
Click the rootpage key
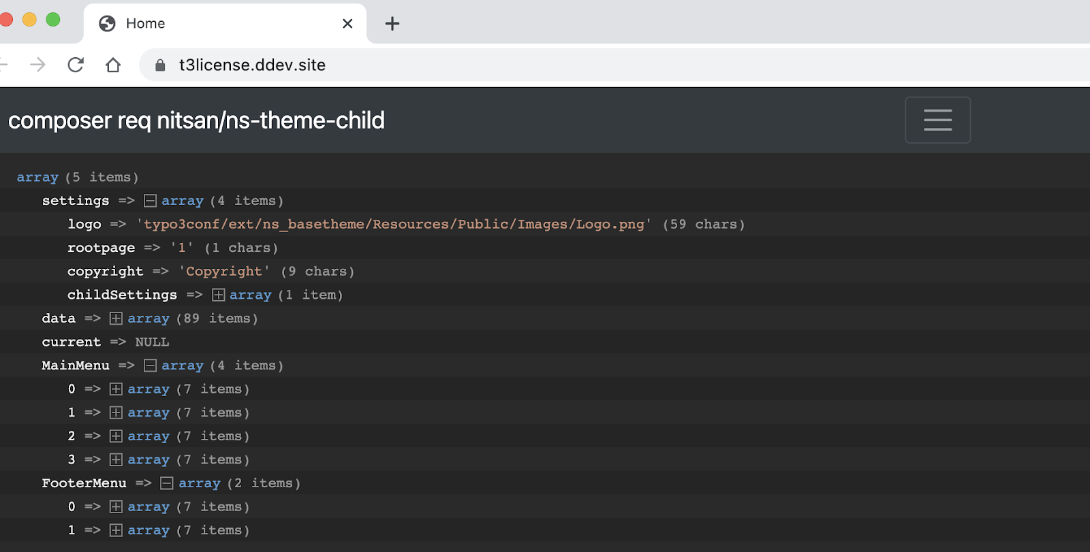click(x=101, y=248)
